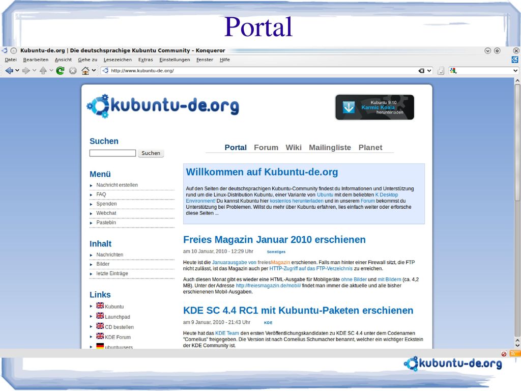Click the Sonstiges category tag
521x391 pixels.
coord(276,252)
